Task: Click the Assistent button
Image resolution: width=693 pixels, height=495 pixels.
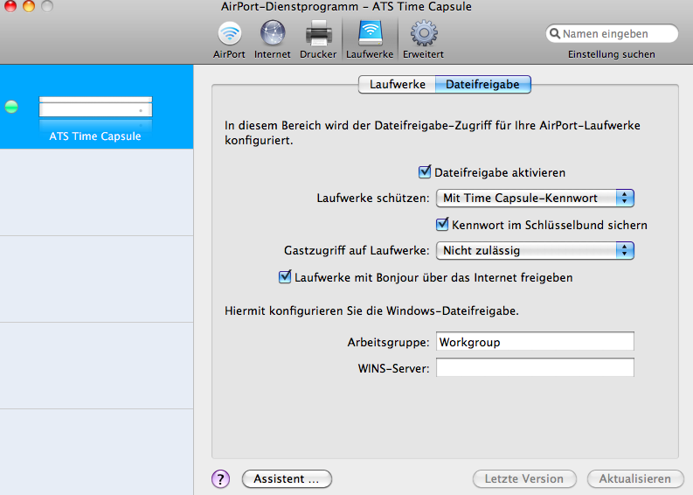Action: coord(287,478)
